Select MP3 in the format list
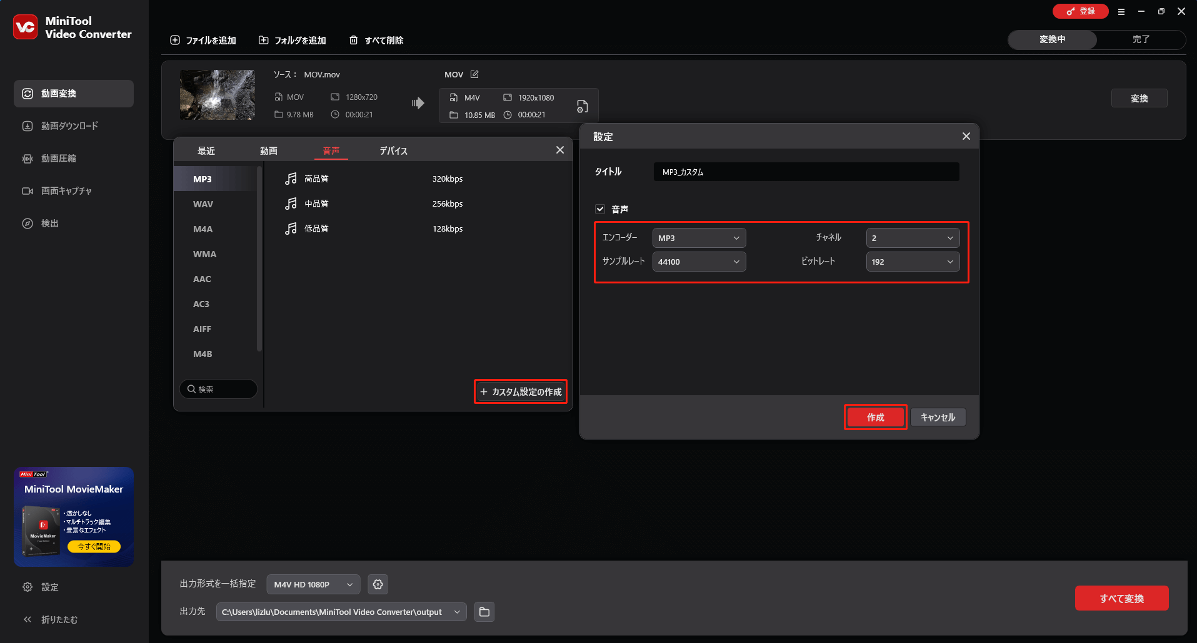Image resolution: width=1197 pixels, height=643 pixels. (216, 179)
